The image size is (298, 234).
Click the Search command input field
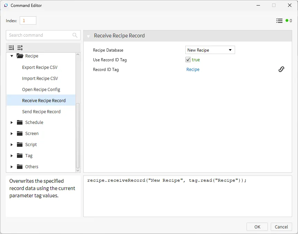tap(39, 35)
